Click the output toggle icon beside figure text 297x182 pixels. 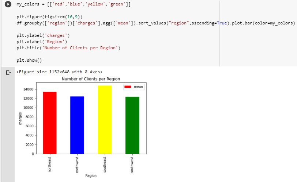(8, 73)
